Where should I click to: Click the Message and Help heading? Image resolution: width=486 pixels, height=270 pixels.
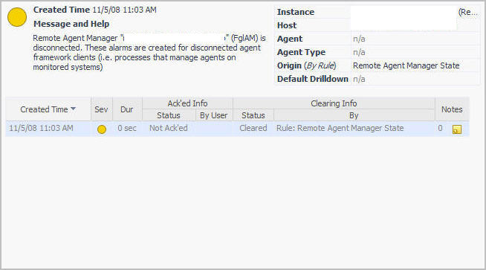[x=71, y=24]
